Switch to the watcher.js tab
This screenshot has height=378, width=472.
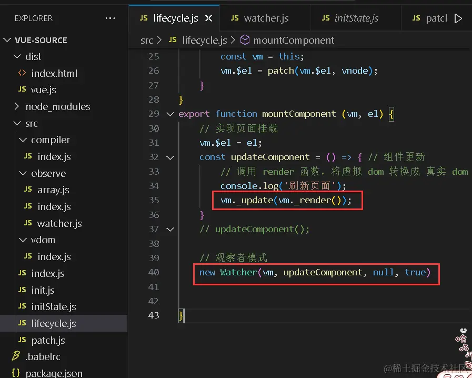point(265,18)
